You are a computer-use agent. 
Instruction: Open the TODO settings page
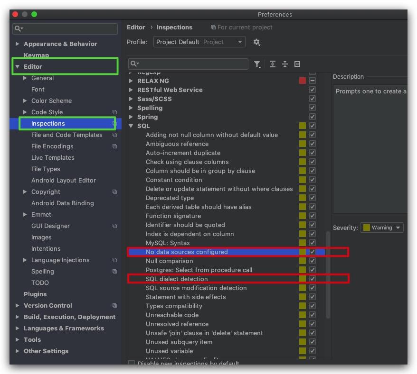(40, 283)
